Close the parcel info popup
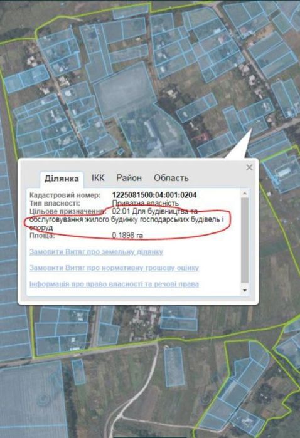 pos(249,167)
